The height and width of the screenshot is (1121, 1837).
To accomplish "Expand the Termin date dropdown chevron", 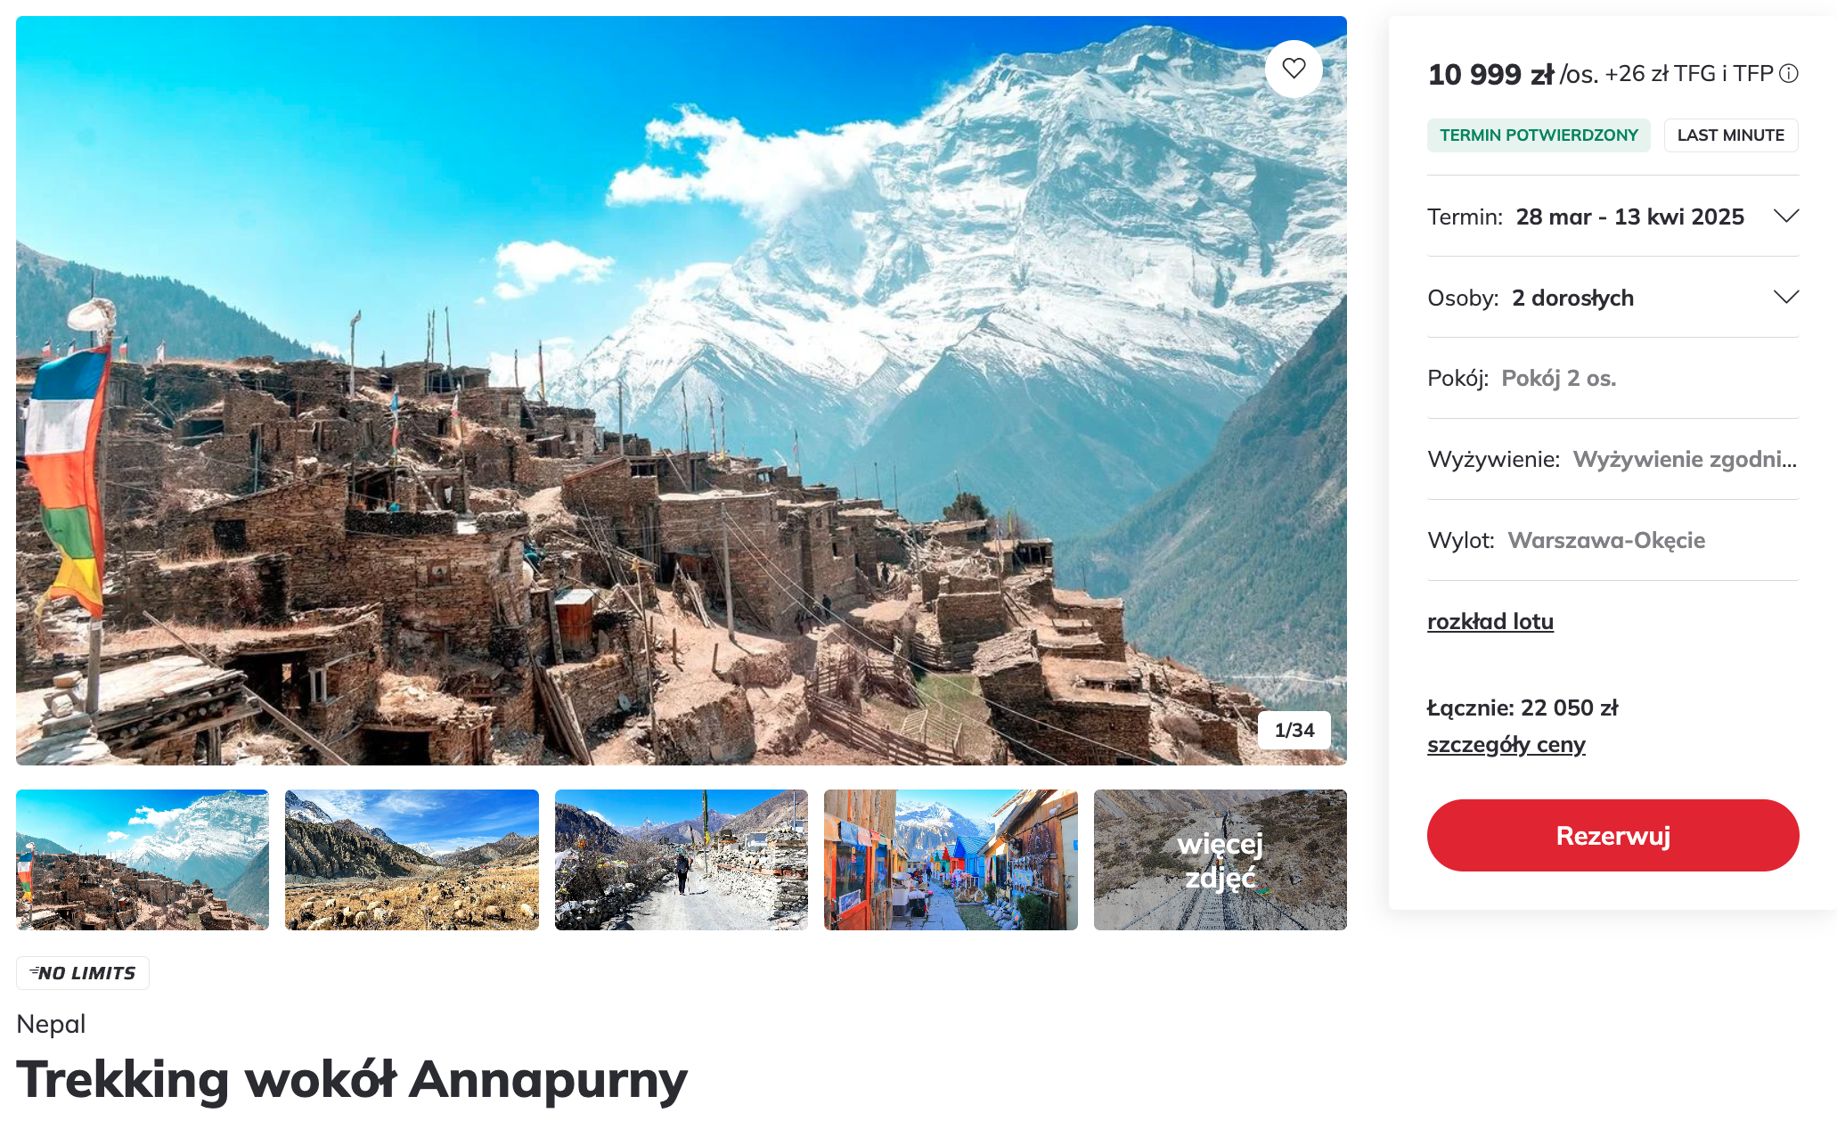I will (1785, 216).
